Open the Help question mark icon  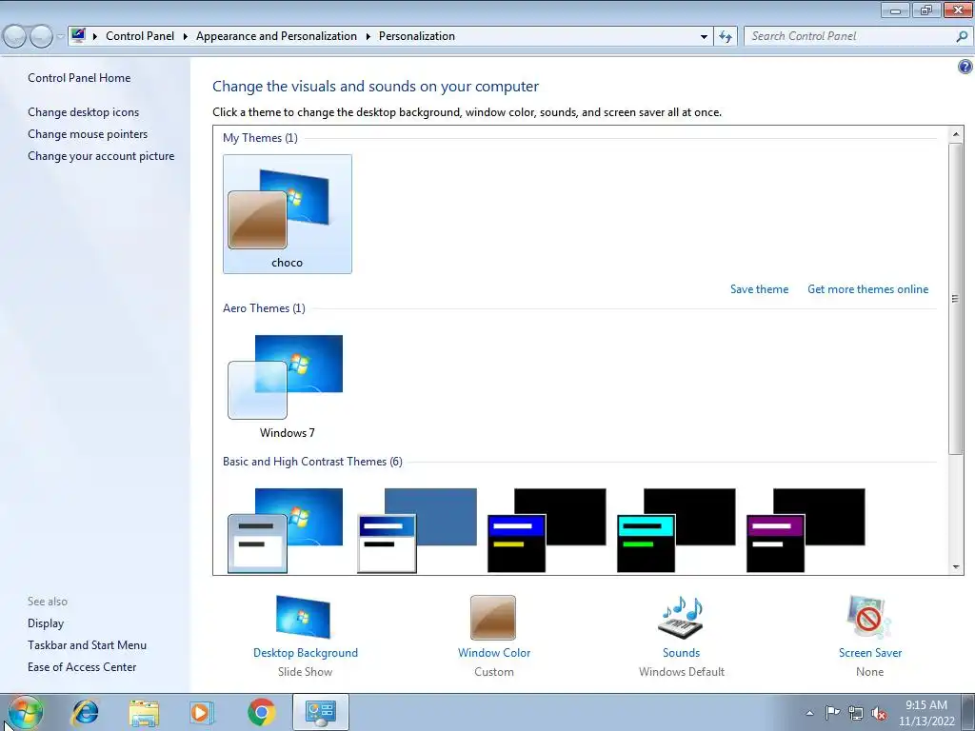click(965, 67)
